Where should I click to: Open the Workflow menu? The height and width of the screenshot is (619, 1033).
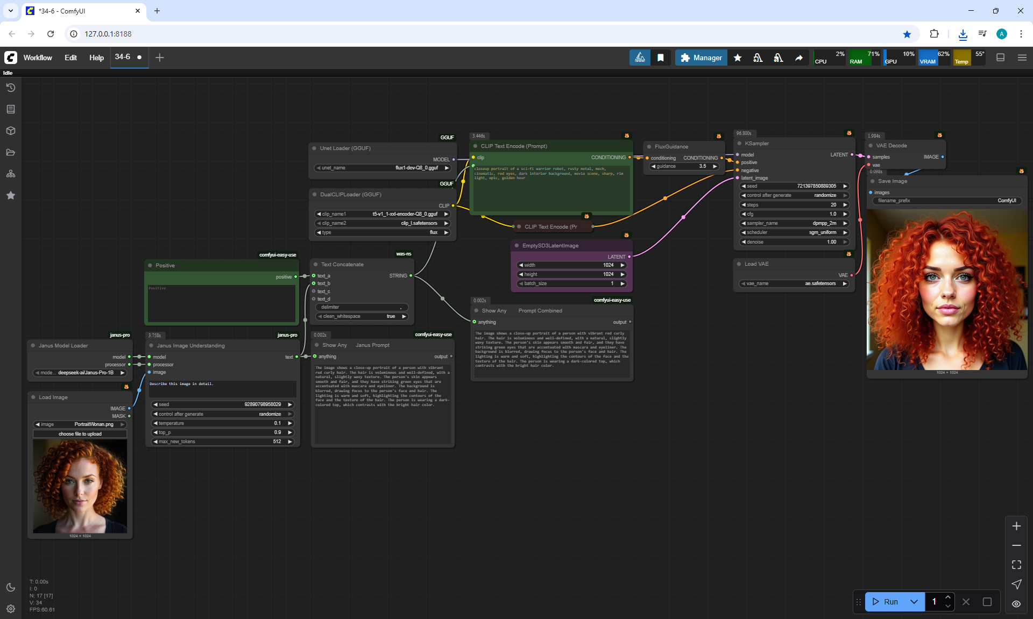click(38, 58)
